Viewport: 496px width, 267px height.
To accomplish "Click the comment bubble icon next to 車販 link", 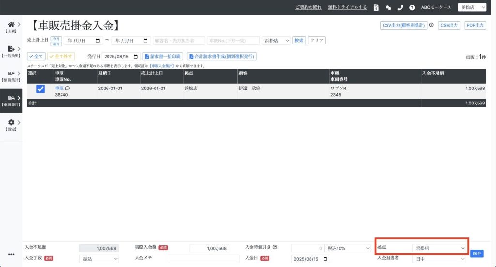I will [67, 88].
